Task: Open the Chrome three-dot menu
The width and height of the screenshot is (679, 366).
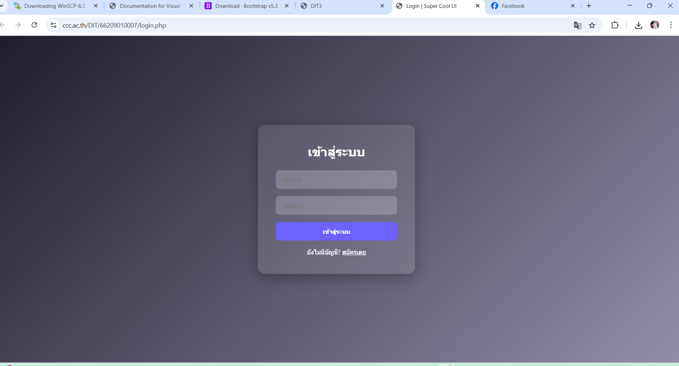Action: (x=671, y=25)
